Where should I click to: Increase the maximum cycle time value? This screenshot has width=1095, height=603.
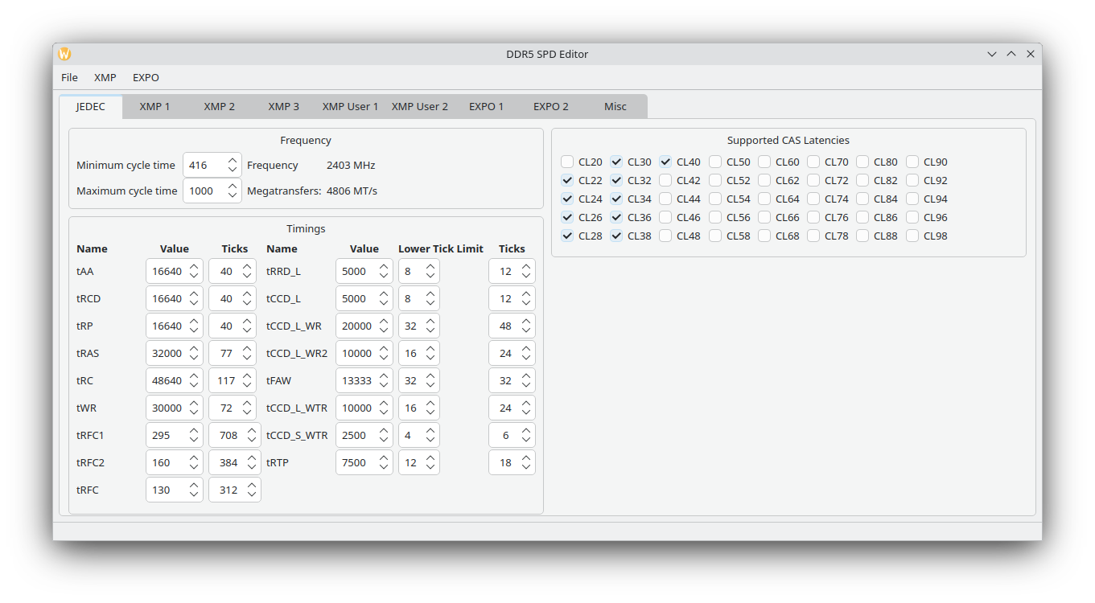(233, 186)
